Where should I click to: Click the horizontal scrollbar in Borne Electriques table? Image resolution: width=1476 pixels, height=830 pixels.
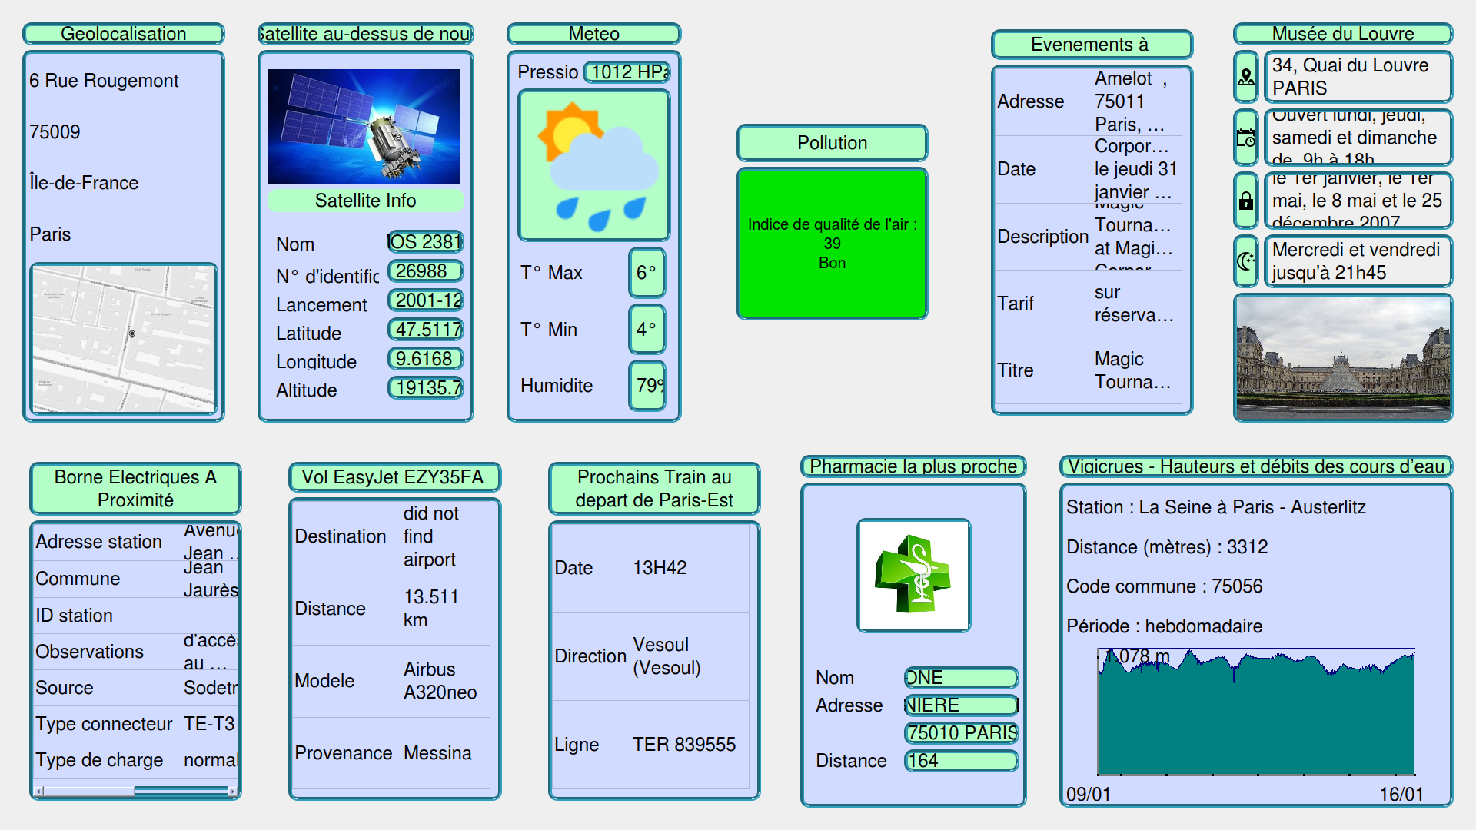click(136, 791)
